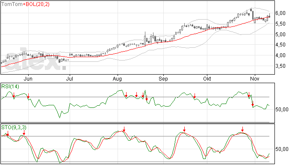Click the RSI(14) indicator label
Viewport: 295px width, 165px height.
click(x=10, y=87)
